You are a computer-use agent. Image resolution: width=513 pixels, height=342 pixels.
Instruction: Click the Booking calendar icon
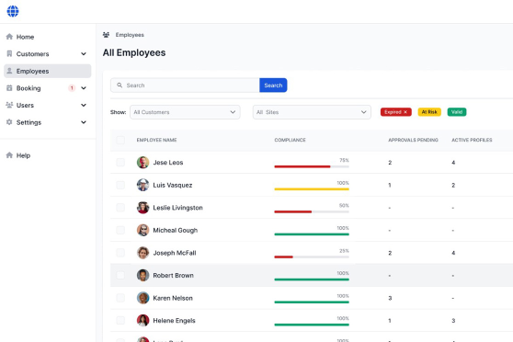(x=9, y=88)
